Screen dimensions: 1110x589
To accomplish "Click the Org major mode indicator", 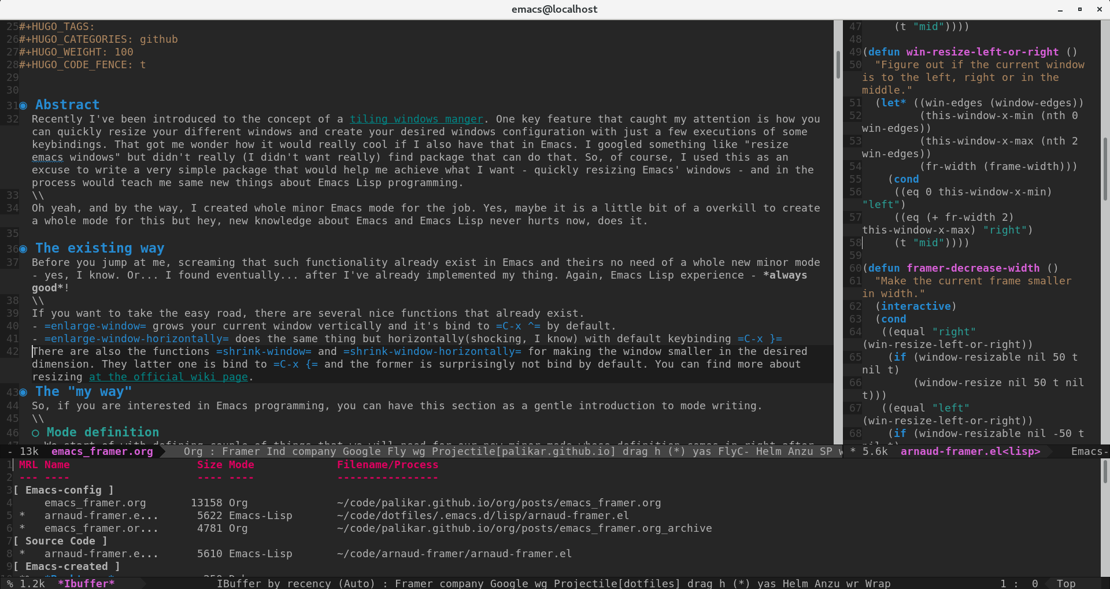I will point(193,451).
